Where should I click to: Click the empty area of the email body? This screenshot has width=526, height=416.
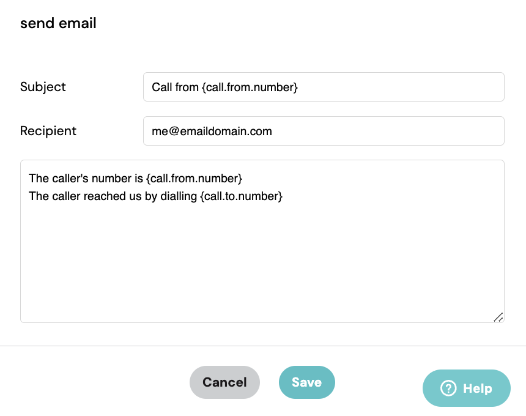click(262, 262)
